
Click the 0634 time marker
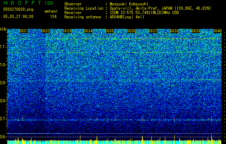(x=88, y=31)
